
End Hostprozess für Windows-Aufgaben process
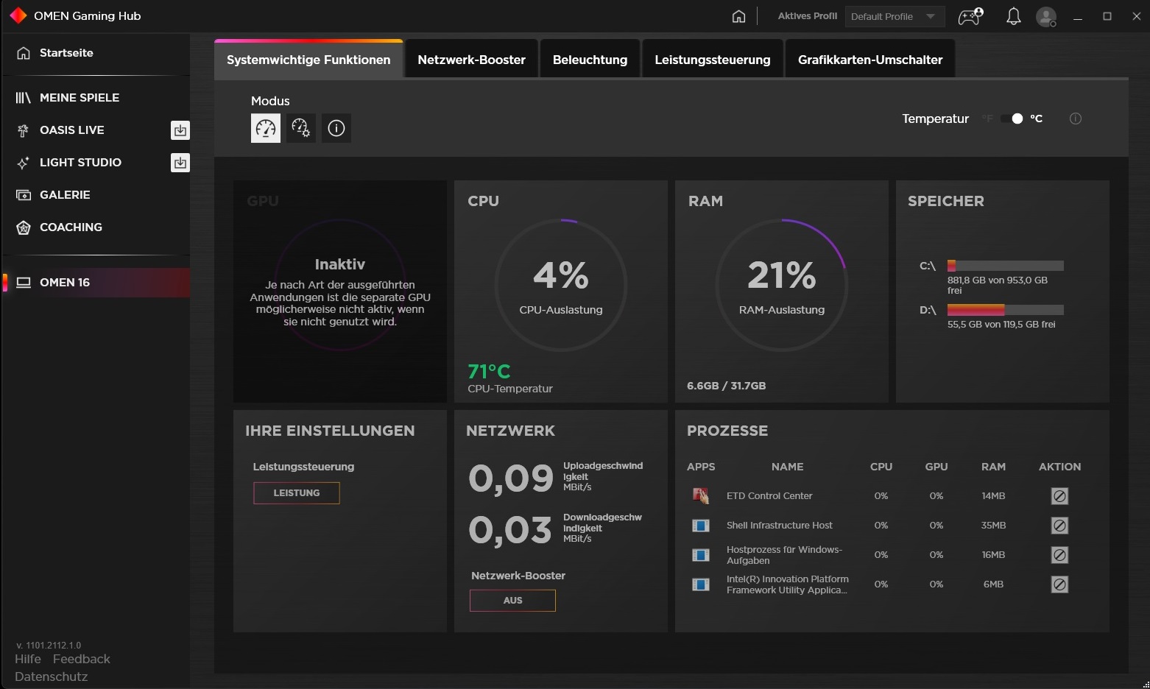tap(1059, 555)
